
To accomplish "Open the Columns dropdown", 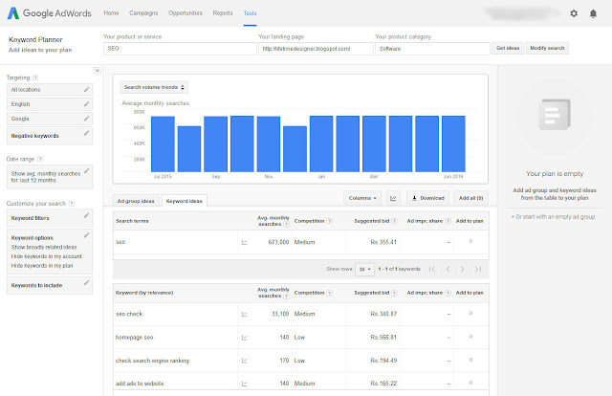I will 362,198.
